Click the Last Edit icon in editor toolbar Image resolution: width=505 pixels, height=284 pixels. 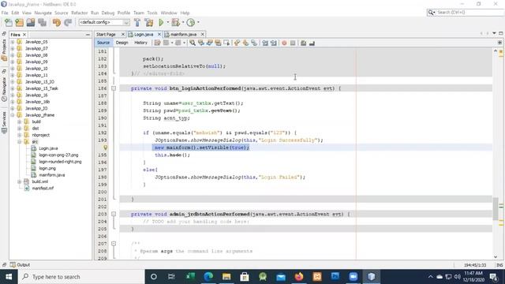pyautogui.click(x=157, y=43)
